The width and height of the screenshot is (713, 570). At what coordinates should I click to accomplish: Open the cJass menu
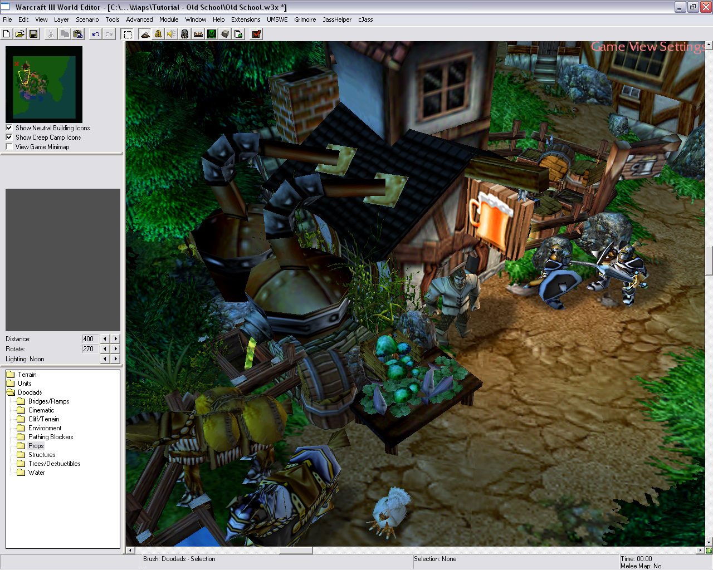point(366,19)
